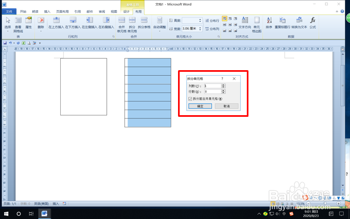Click 合并单元格 (Merge Cells)
The image size is (350, 219).
point(122,25)
